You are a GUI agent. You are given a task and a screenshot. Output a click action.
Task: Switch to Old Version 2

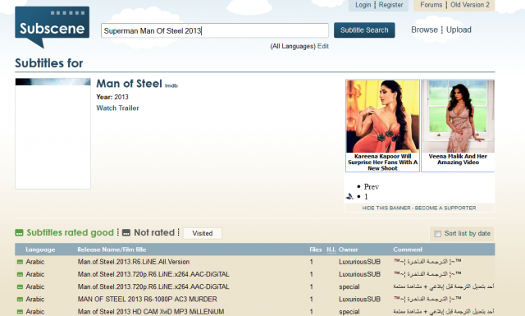click(470, 5)
